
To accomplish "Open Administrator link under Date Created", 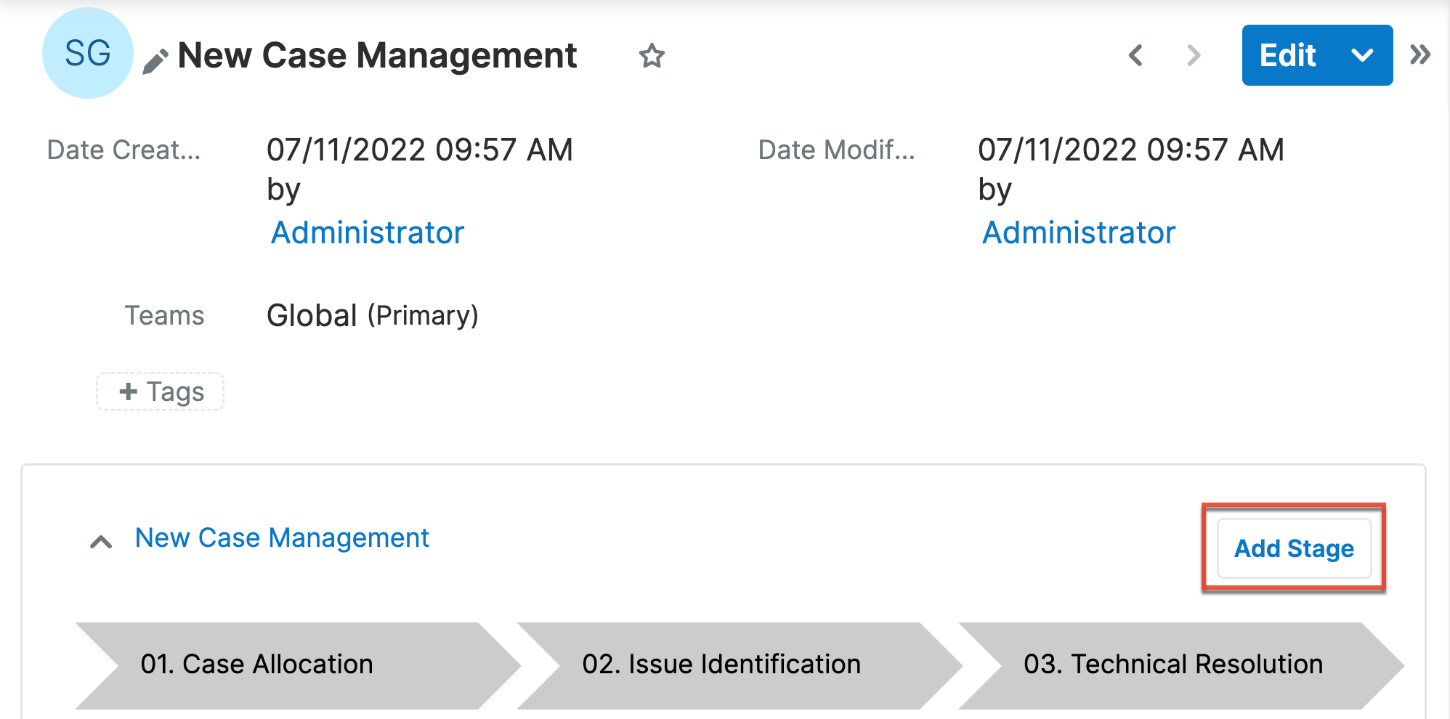I will click(368, 233).
